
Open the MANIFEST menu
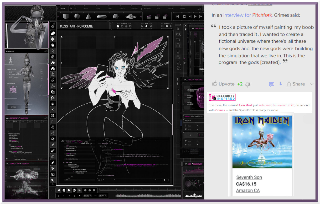[x=147, y=9]
